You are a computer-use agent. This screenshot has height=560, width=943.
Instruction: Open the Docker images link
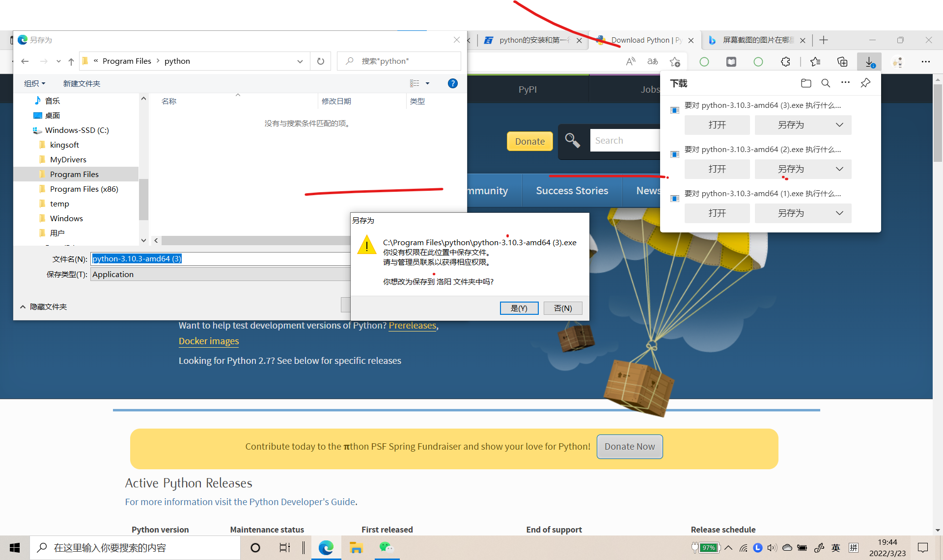click(x=209, y=341)
